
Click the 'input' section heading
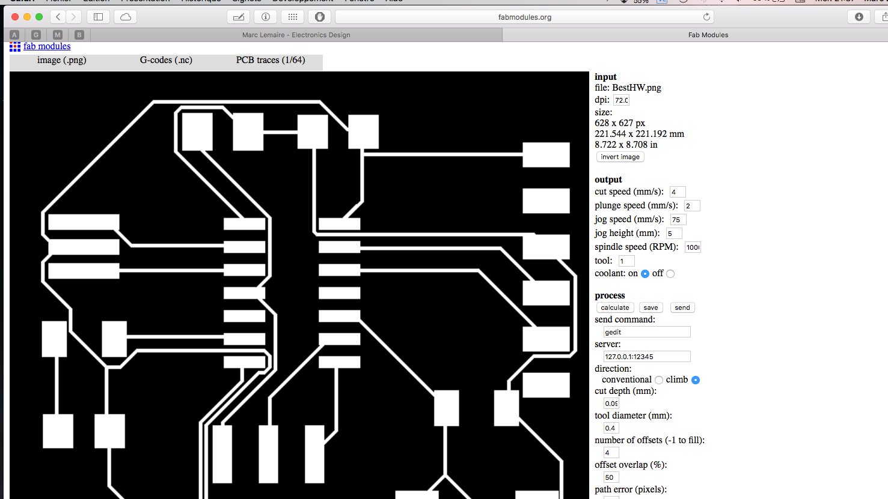click(x=605, y=77)
